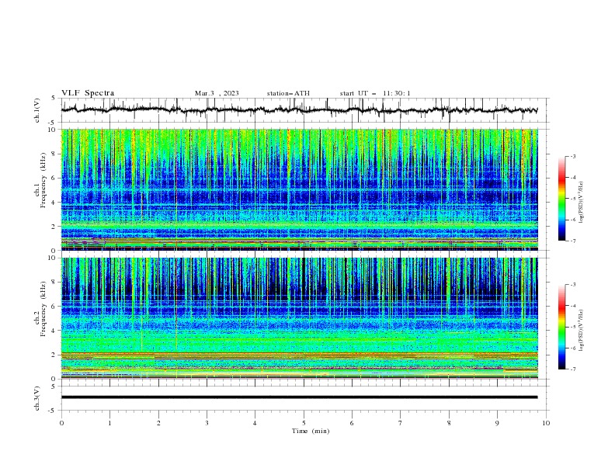This screenshot has width=615, height=475.
Task: Click the 'station=ATH' label
Action: (x=288, y=93)
